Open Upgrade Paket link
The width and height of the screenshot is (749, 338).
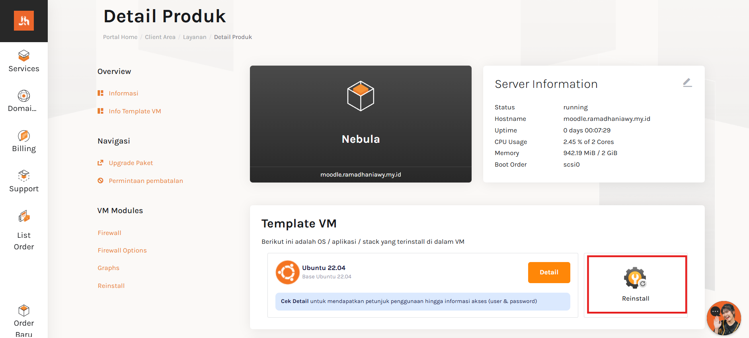point(131,163)
